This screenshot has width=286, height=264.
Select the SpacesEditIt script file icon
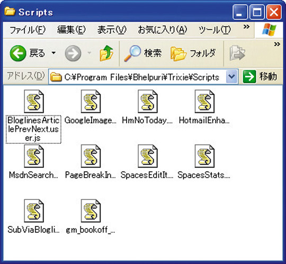[x=148, y=156]
